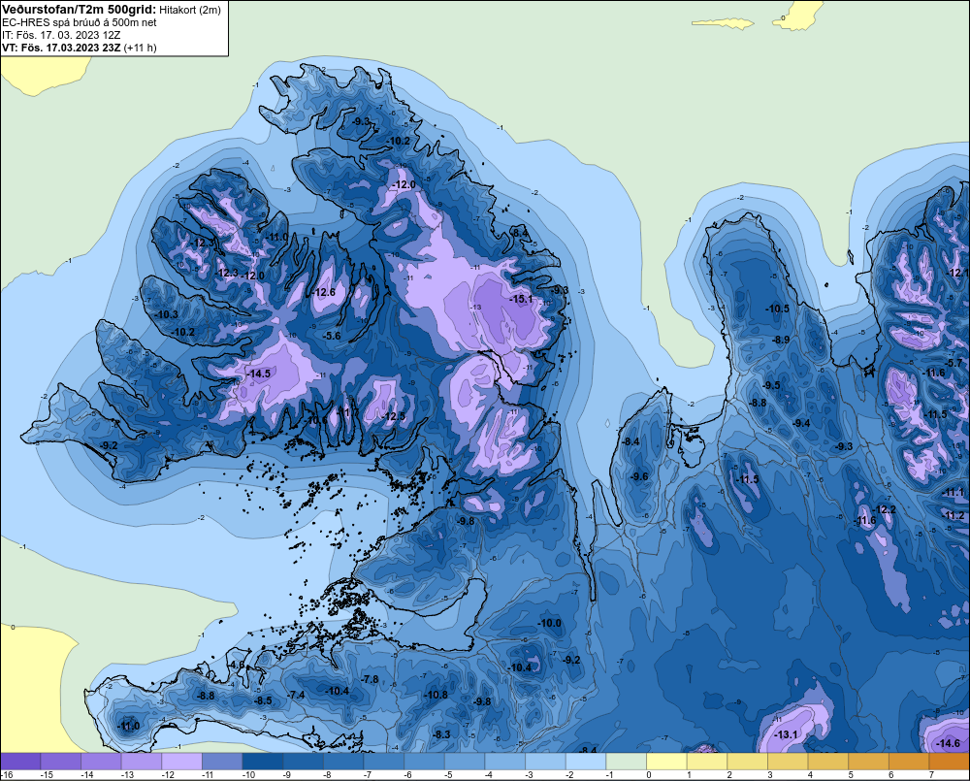
Task: Click the legend swatch between -7 and -6
Action: 384,762
